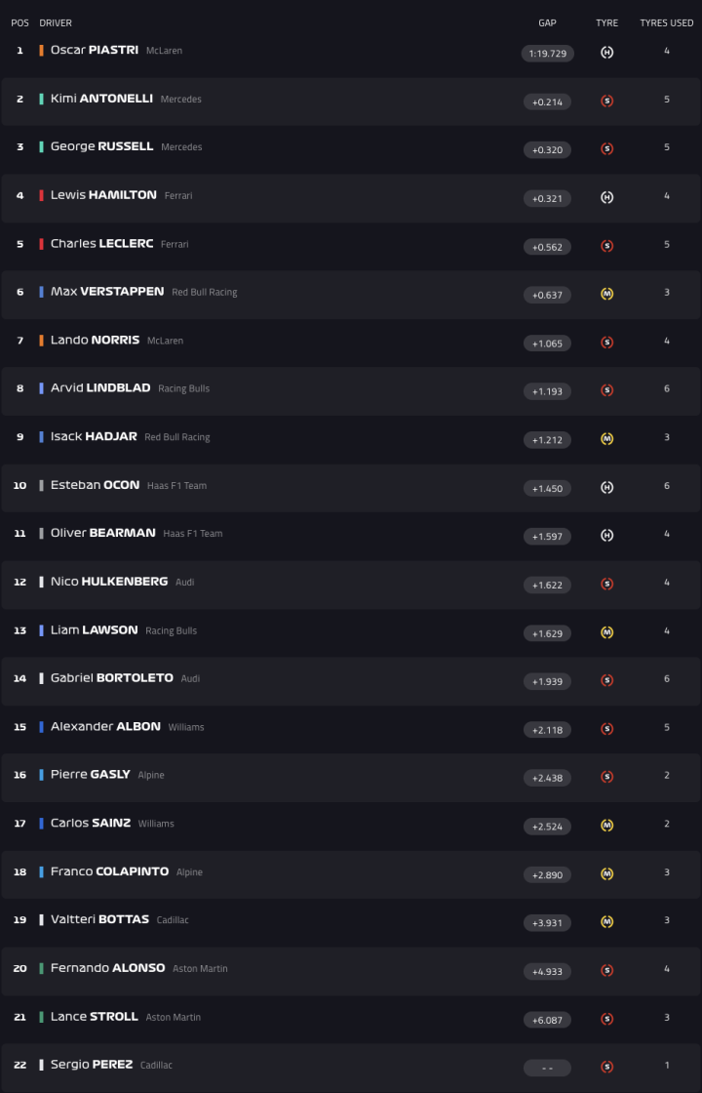Click Perez's empty gap indicator
This screenshot has width=702, height=1093.
pyautogui.click(x=547, y=1067)
